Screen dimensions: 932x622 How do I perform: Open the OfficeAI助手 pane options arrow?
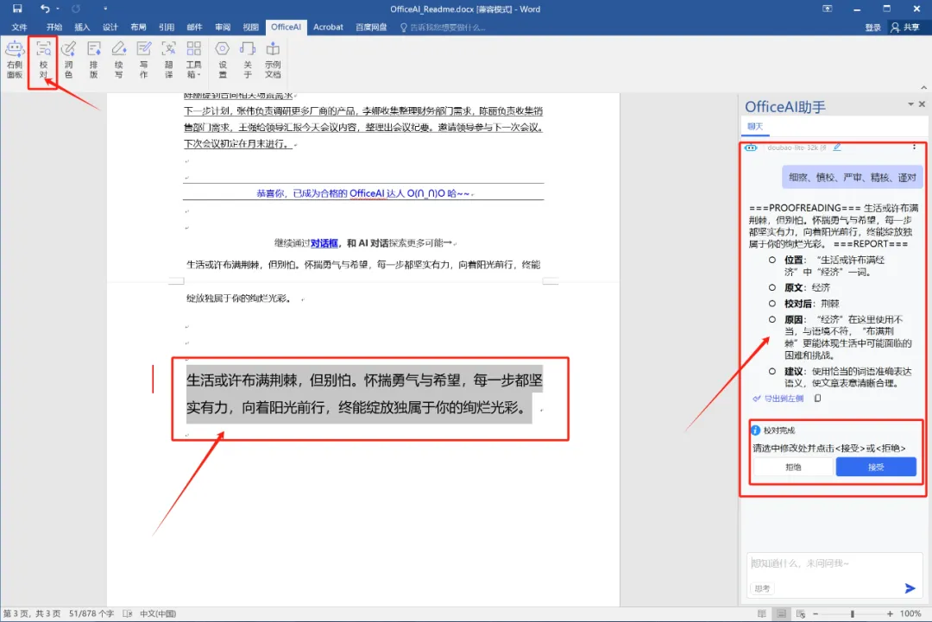[910, 104]
